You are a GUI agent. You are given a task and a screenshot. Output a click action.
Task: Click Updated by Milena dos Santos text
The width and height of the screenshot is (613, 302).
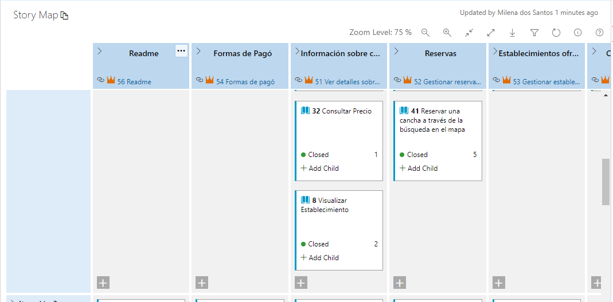(529, 13)
